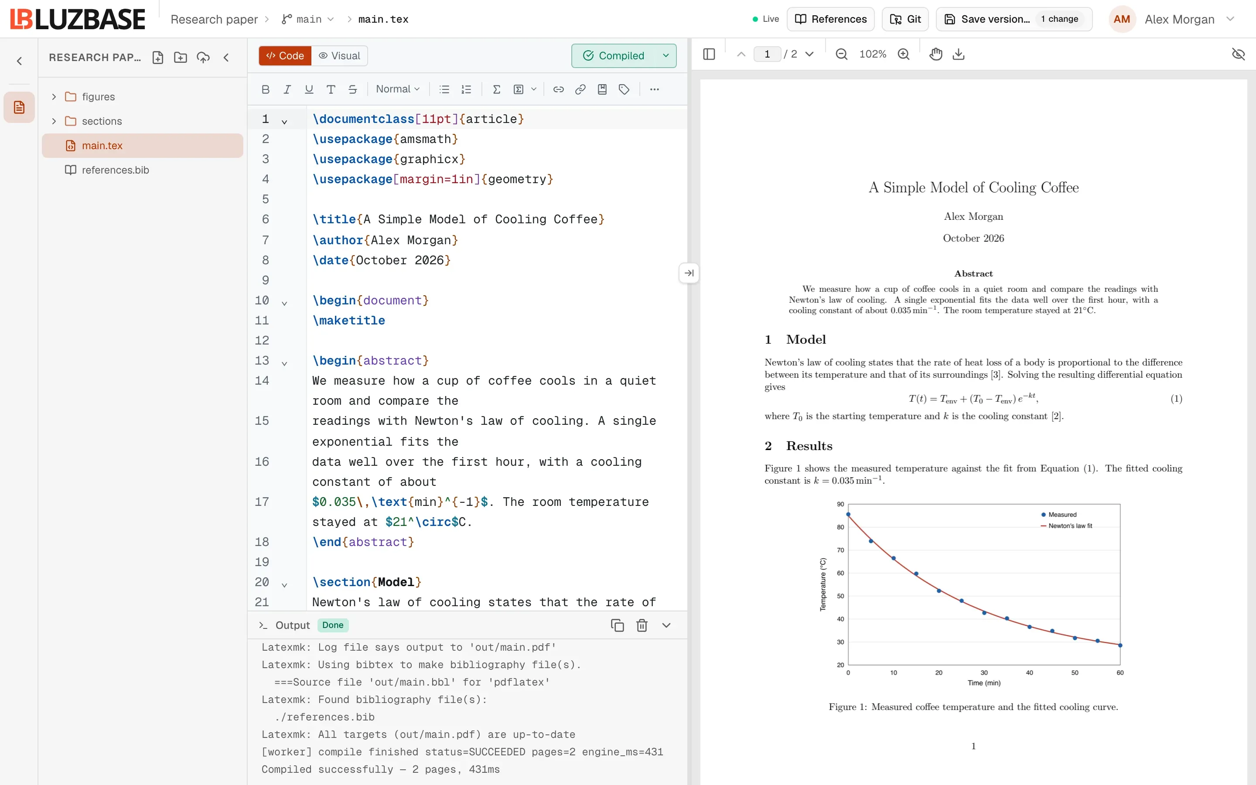Image resolution: width=1256 pixels, height=785 pixels.
Task: Open the References panel
Action: pyautogui.click(x=830, y=19)
